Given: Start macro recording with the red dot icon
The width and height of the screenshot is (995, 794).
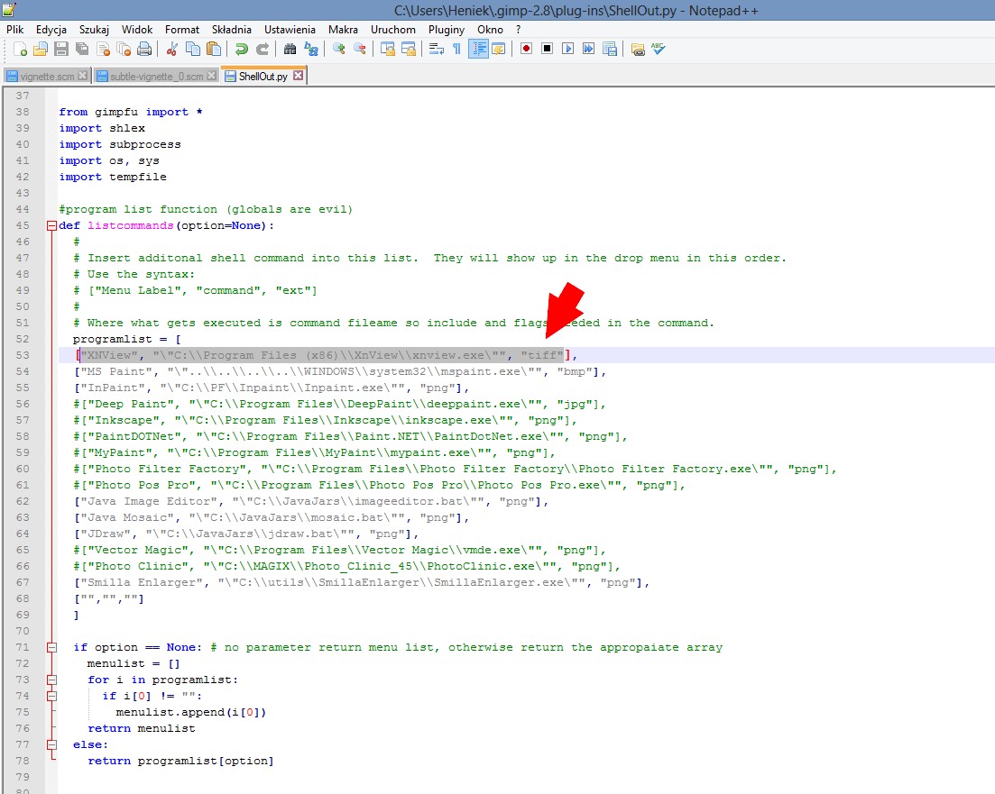Looking at the screenshot, I should [526, 49].
